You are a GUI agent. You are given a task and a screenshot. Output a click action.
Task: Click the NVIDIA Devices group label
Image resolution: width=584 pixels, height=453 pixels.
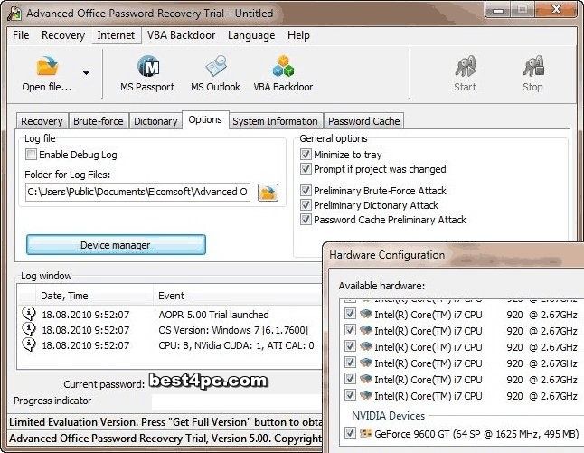(x=388, y=416)
